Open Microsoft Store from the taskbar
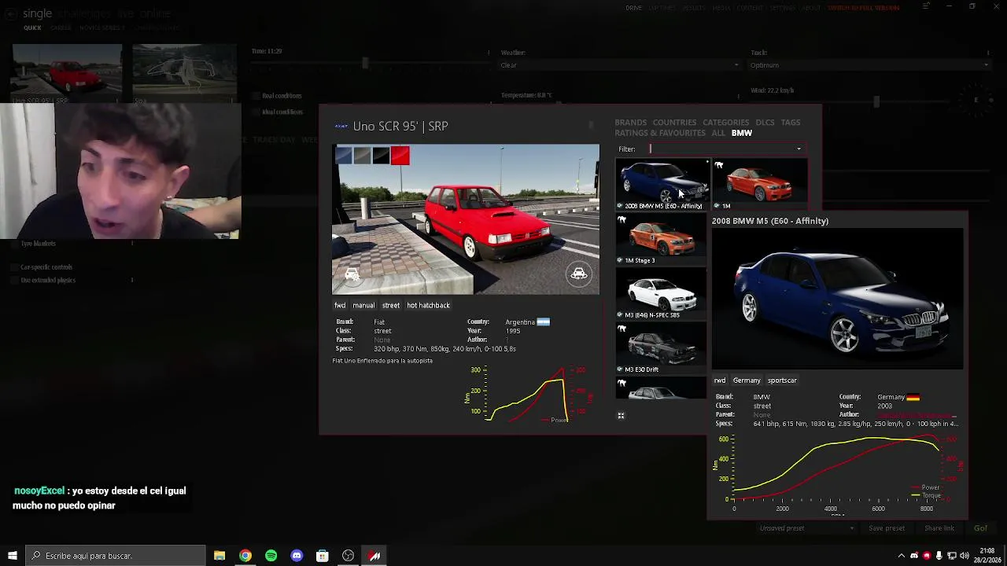The width and height of the screenshot is (1007, 566). [x=323, y=556]
